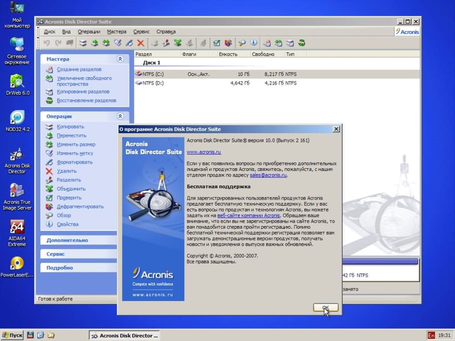Click the Delete red X icon in toolbar
455x341 pixels.
click(x=141, y=43)
